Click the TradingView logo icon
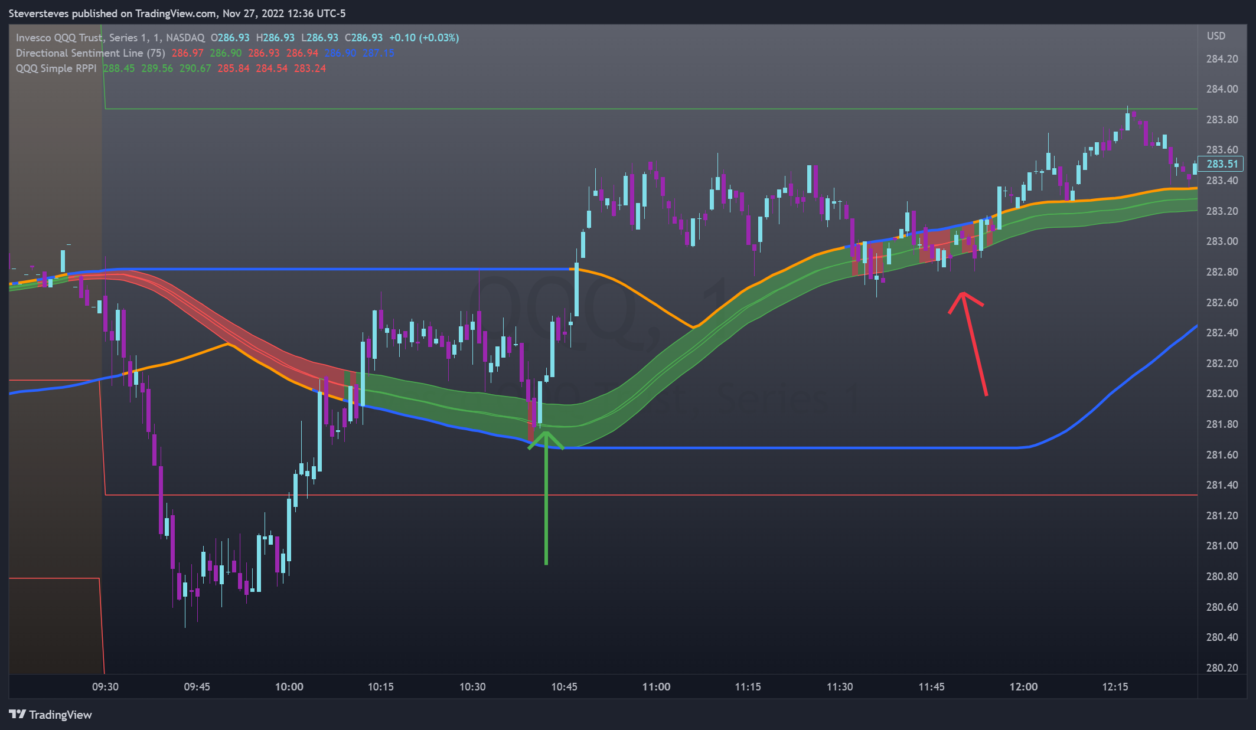Image resolution: width=1256 pixels, height=730 pixels. pyautogui.click(x=18, y=715)
